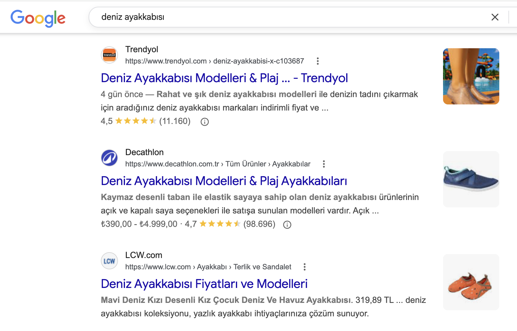Click the trendyol.com URL breadcrumb
Viewport: 517px width, 331px height.
[x=215, y=61]
